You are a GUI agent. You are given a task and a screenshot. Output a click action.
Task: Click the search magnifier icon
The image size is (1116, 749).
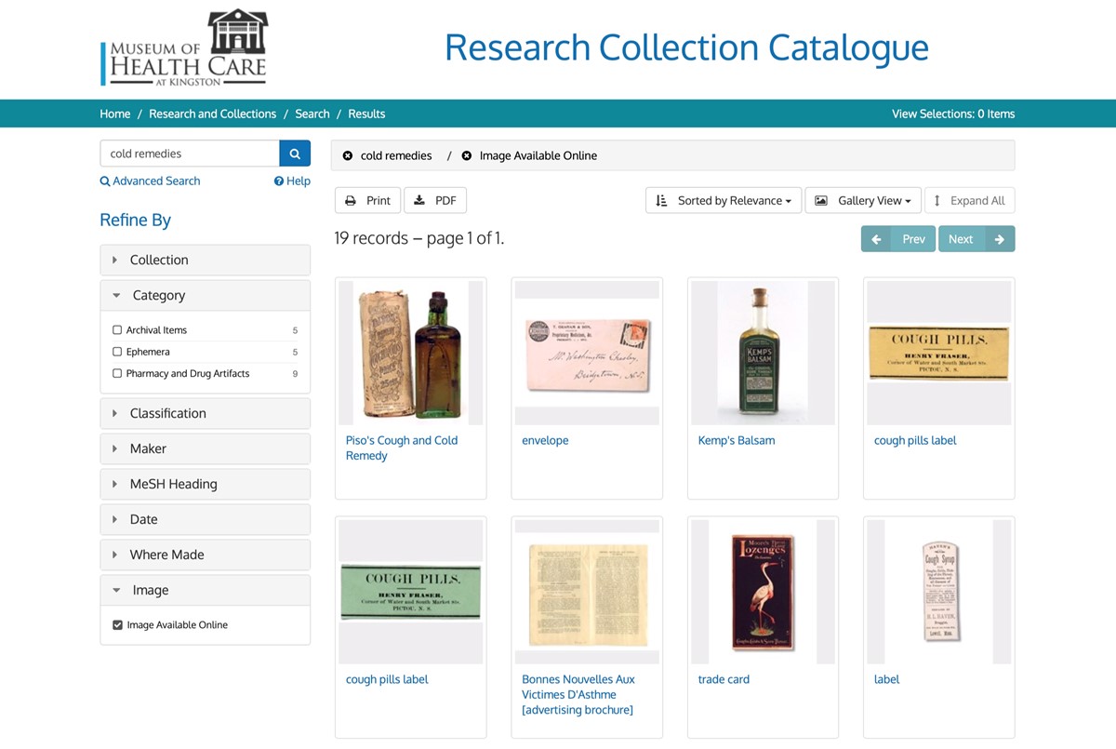pyautogui.click(x=295, y=153)
